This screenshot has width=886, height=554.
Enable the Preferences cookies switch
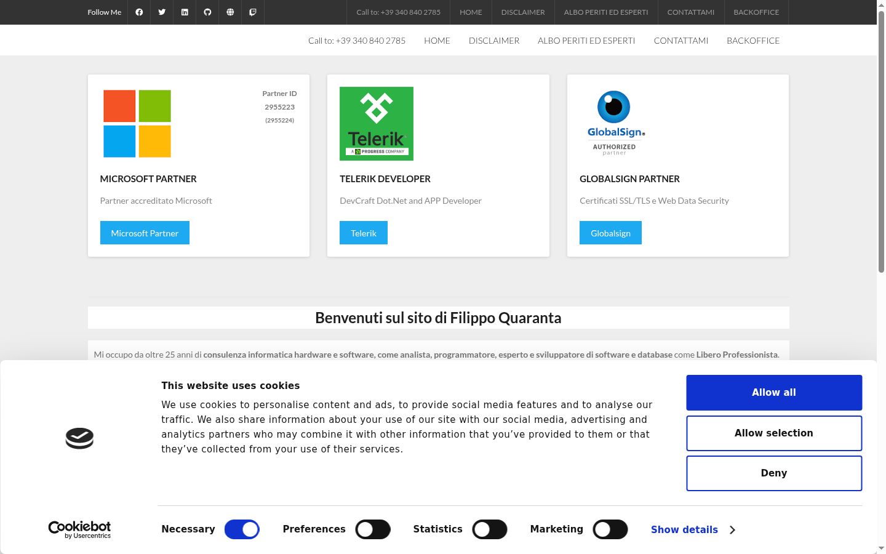click(x=373, y=529)
